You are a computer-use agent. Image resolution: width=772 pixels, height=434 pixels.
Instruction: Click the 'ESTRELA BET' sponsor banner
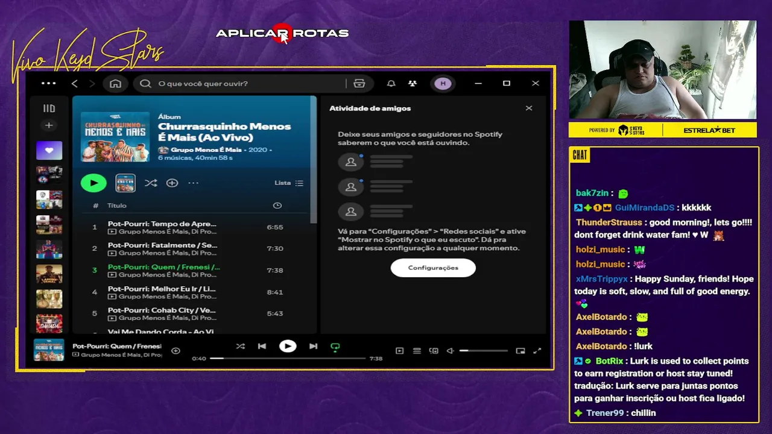709,130
